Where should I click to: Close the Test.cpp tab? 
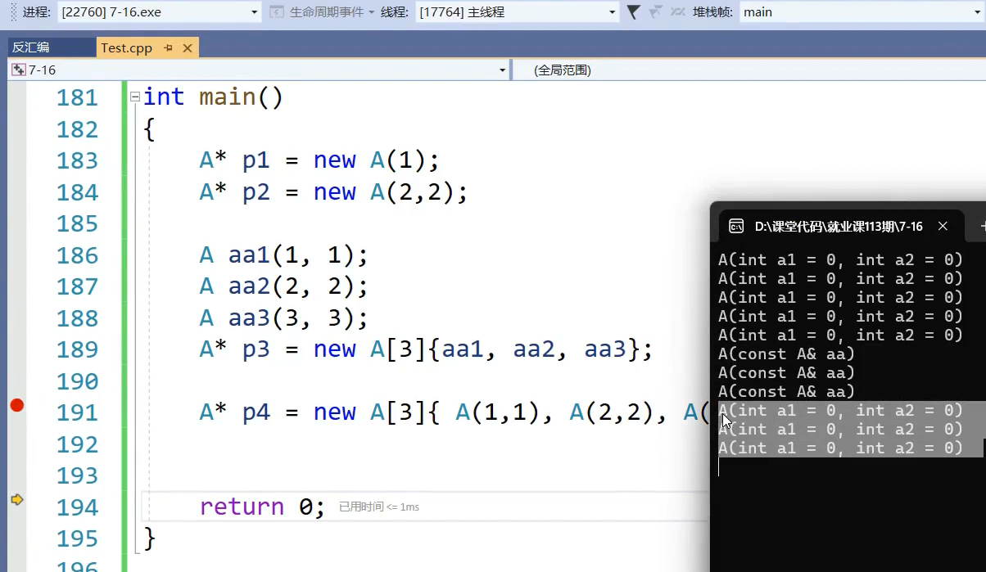pyautogui.click(x=188, y=48)
